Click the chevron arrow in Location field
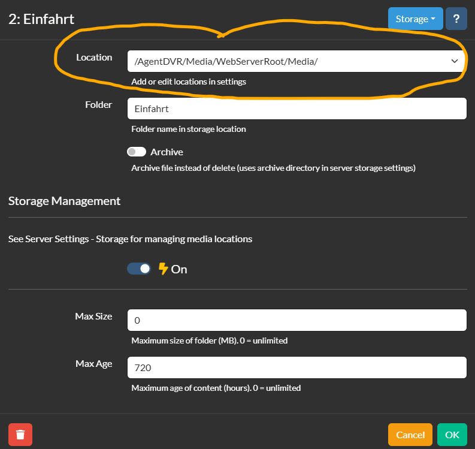 455,61
